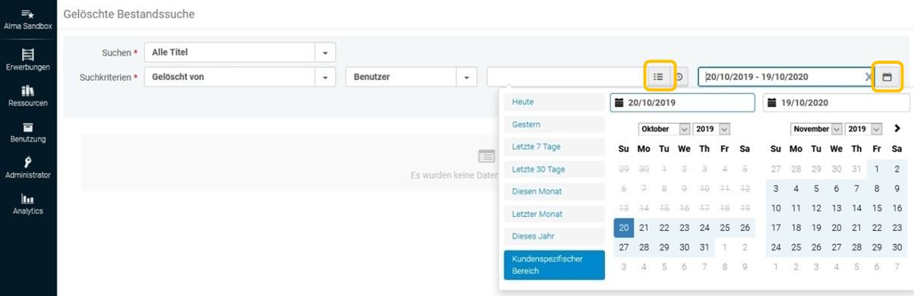Select November 10 in the calendar
The image size is (914, 296).
(775, 208)
